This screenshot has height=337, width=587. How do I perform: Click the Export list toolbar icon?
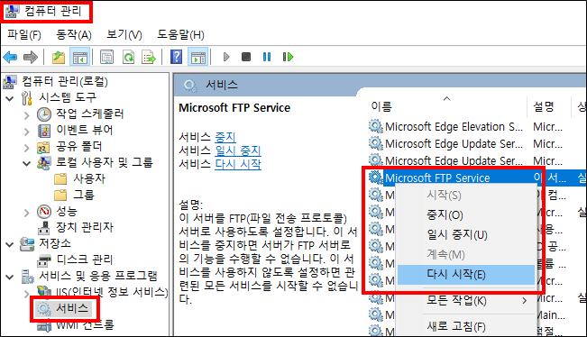coord(149,58)
